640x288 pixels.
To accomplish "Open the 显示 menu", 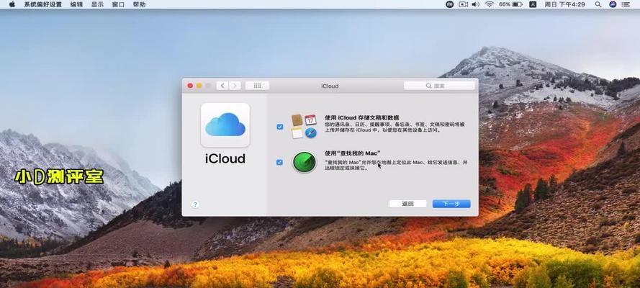I will [97, 4].
